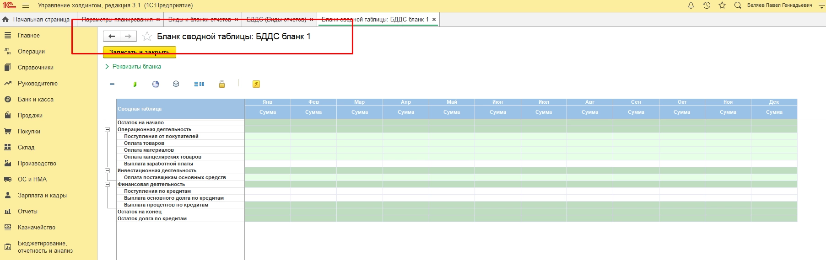826x260 pixels.
Task: Close the Параметры планирования tab
Action: point(158,19)
